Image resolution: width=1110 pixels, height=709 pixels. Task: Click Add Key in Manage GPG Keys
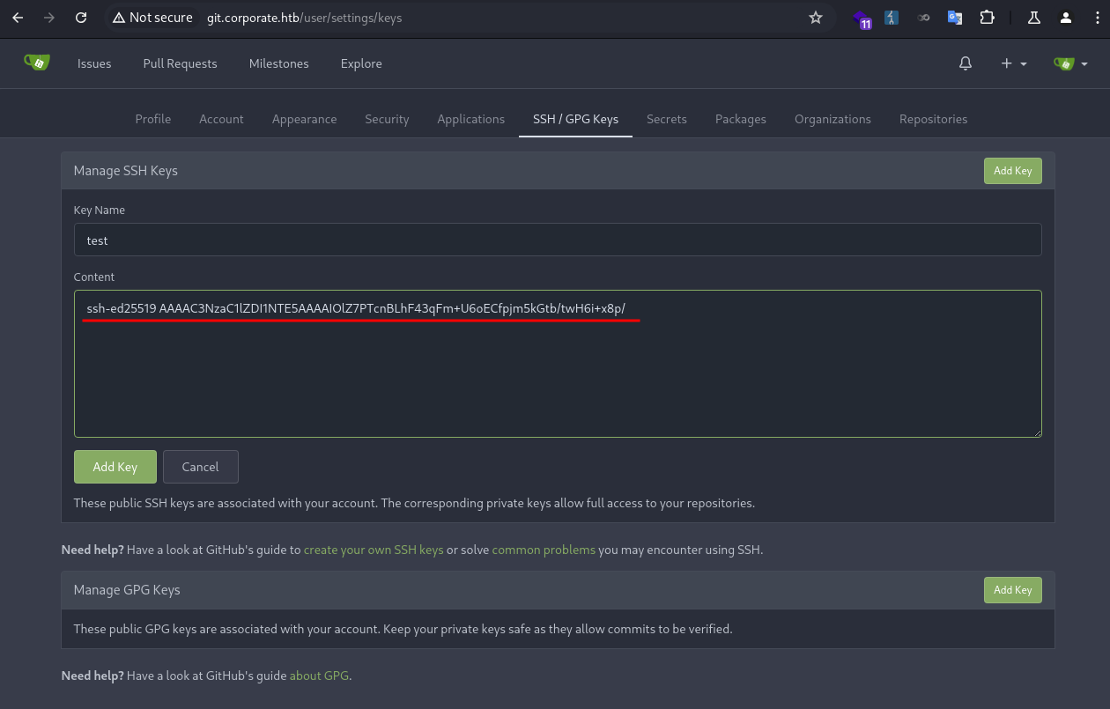1012,590
